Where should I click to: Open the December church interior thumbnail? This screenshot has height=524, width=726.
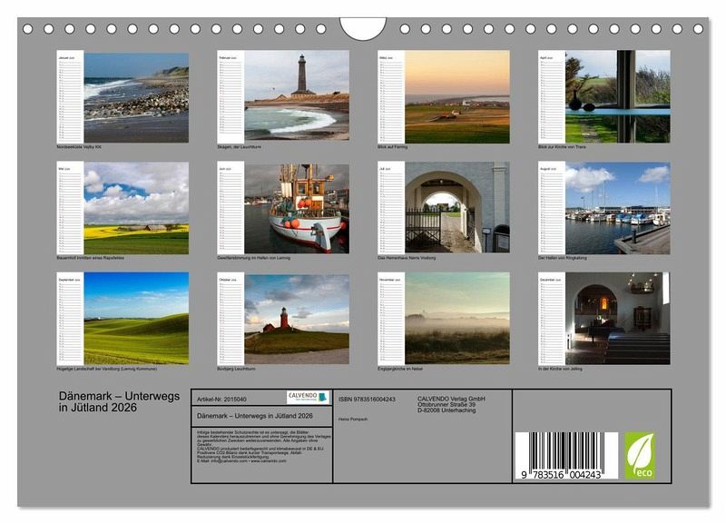[x=618, y=318]
